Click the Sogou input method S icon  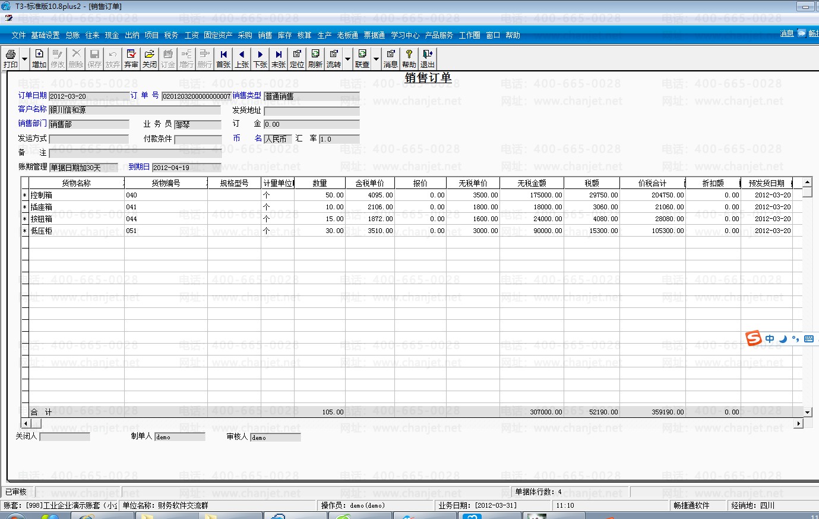click(x=754, y=338)
